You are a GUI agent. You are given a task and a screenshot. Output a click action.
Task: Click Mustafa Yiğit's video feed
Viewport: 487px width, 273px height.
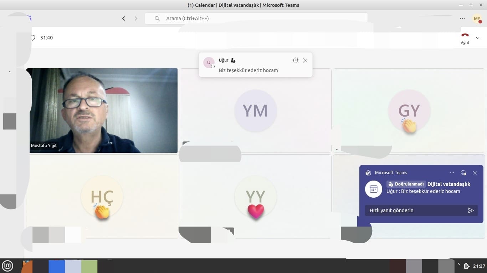coord(102,110)
